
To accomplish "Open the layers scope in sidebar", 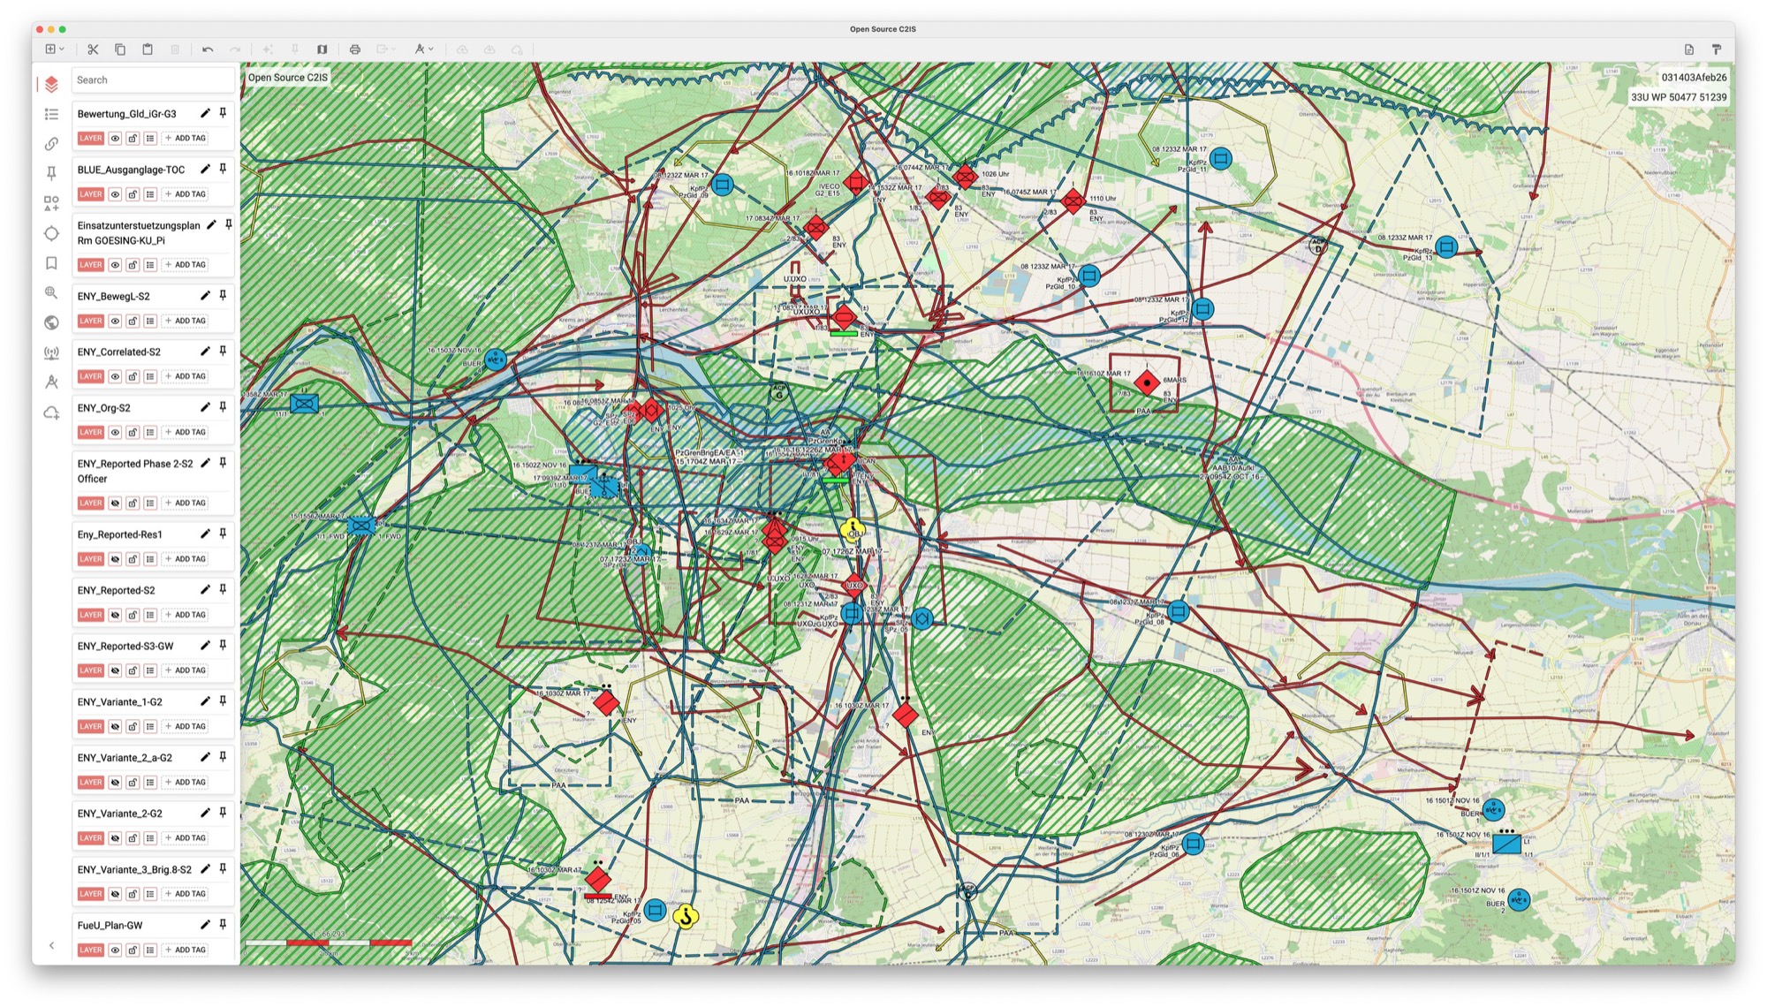I will click(51, 84).
